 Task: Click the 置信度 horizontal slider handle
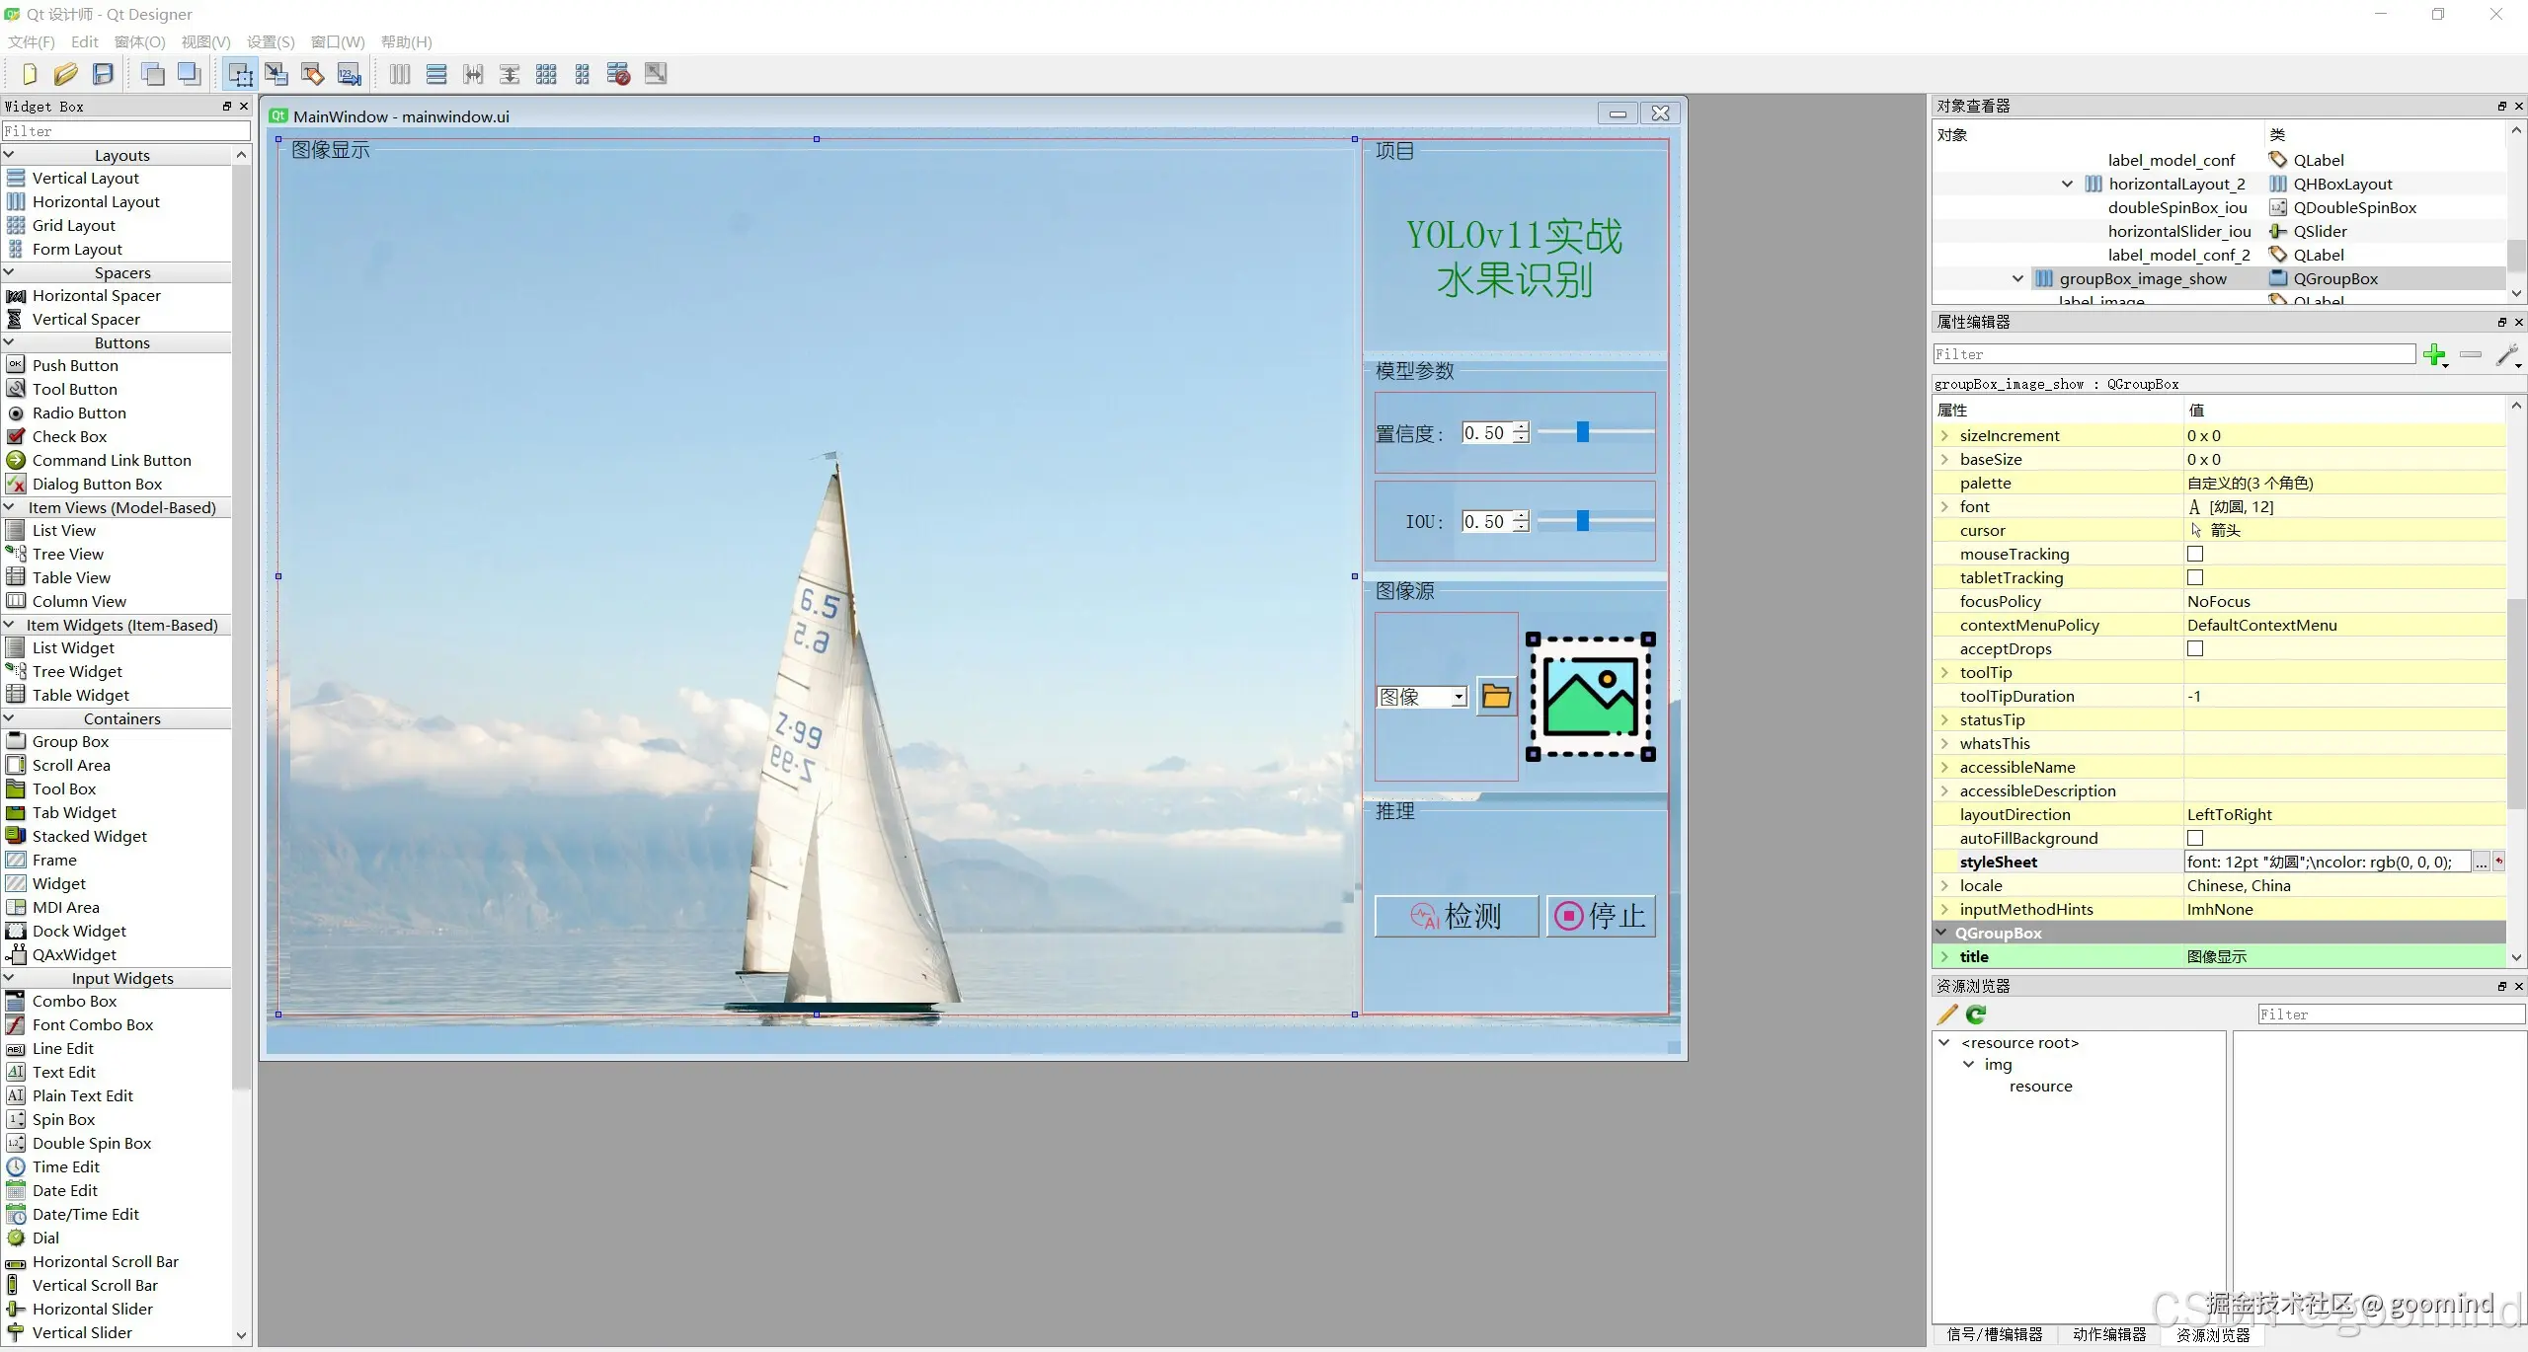pos(1582,432)
